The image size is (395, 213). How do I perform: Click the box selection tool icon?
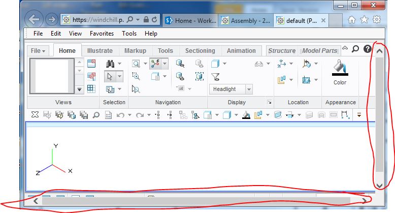coord(110,89)
